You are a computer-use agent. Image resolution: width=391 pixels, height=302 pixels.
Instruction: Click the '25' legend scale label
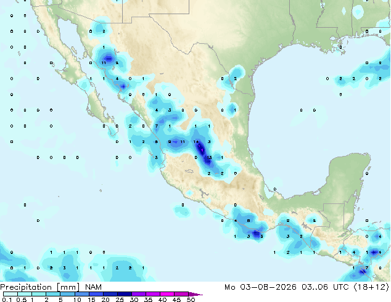[x=120, y=300]
